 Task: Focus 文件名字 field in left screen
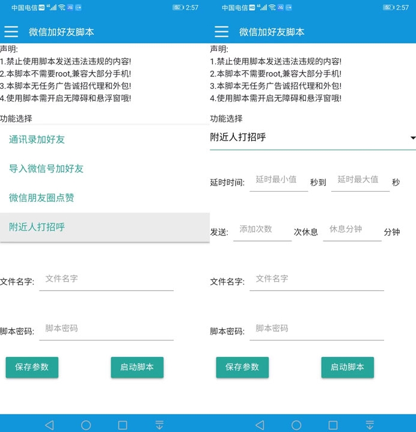click(106, 280)
